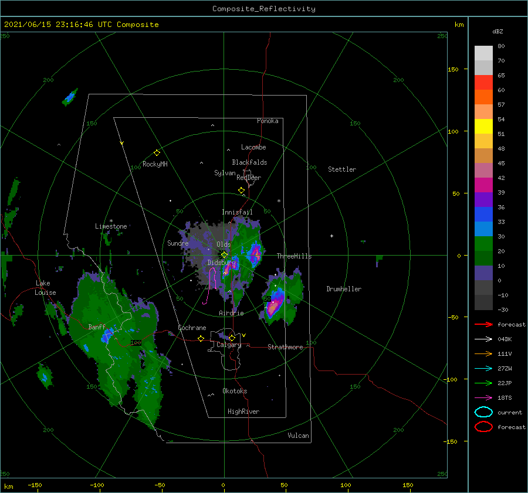
Task: Click the asterisk marker above Limestone
Action: 111,221
